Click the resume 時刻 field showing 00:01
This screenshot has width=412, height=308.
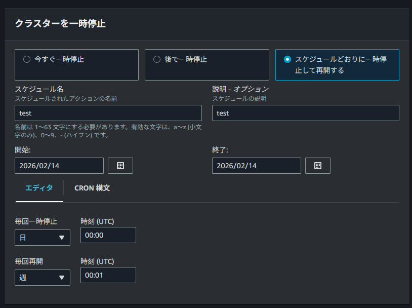(x=108, y=275)
